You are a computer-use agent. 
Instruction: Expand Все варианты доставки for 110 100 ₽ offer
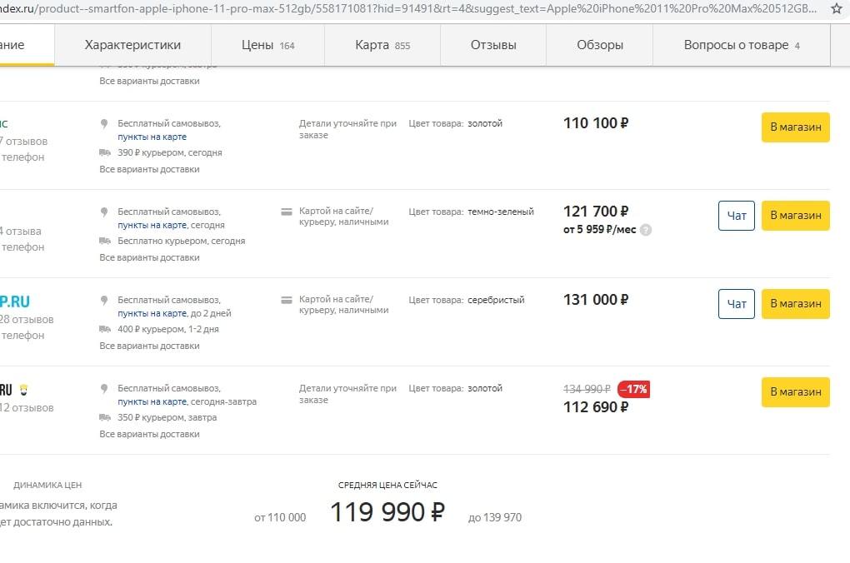click(x=149, y=169)
